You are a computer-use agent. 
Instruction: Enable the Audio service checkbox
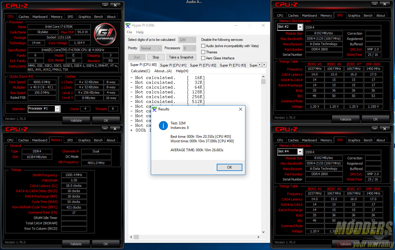click(203, 46)
